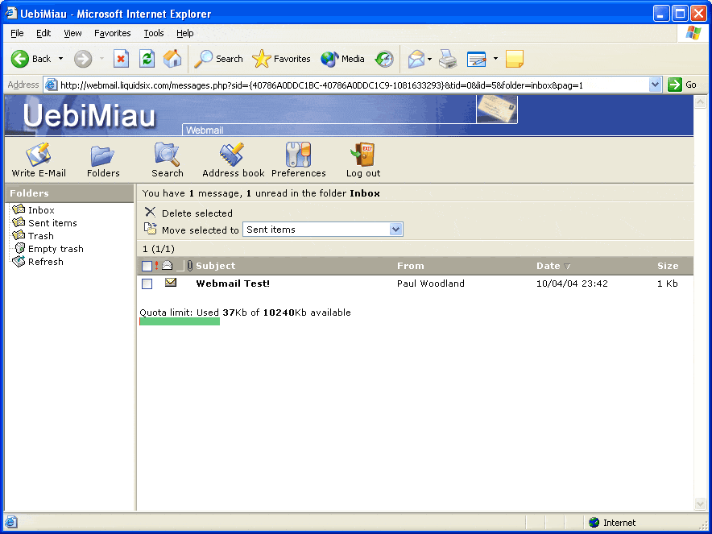Click the Move selected folder icon

pyautogui.click(x=151, y=229)
